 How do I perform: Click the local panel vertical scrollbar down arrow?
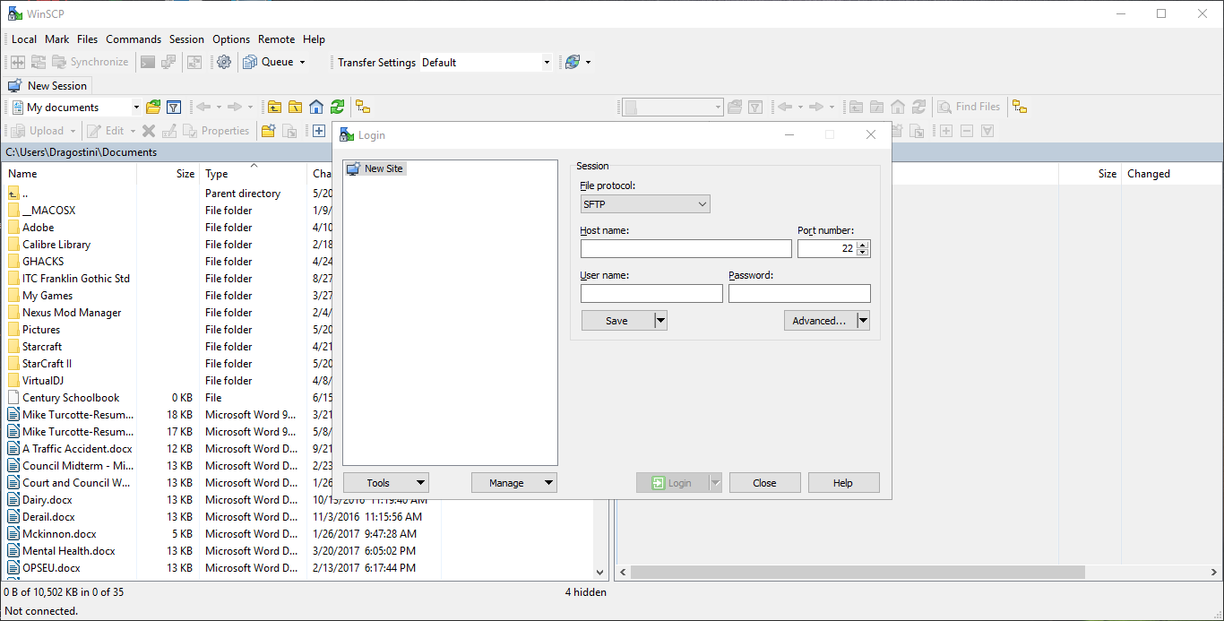point(601,572)
